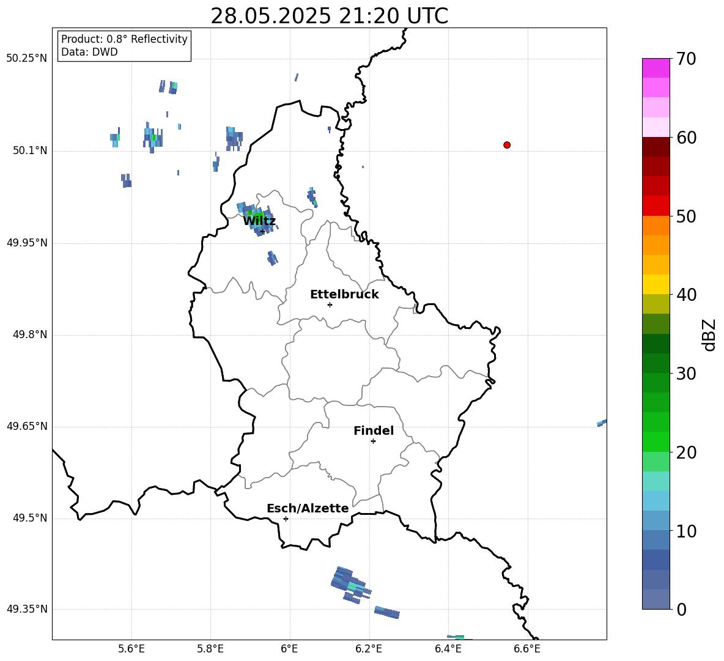
Task: Click the 6°E longitude label
Action: (289, 649)
